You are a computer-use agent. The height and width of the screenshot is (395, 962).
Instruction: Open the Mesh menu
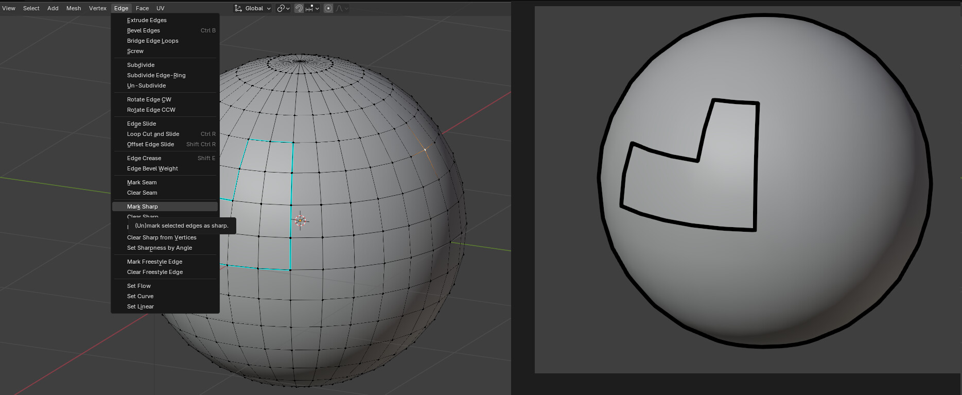click(74, 8)
